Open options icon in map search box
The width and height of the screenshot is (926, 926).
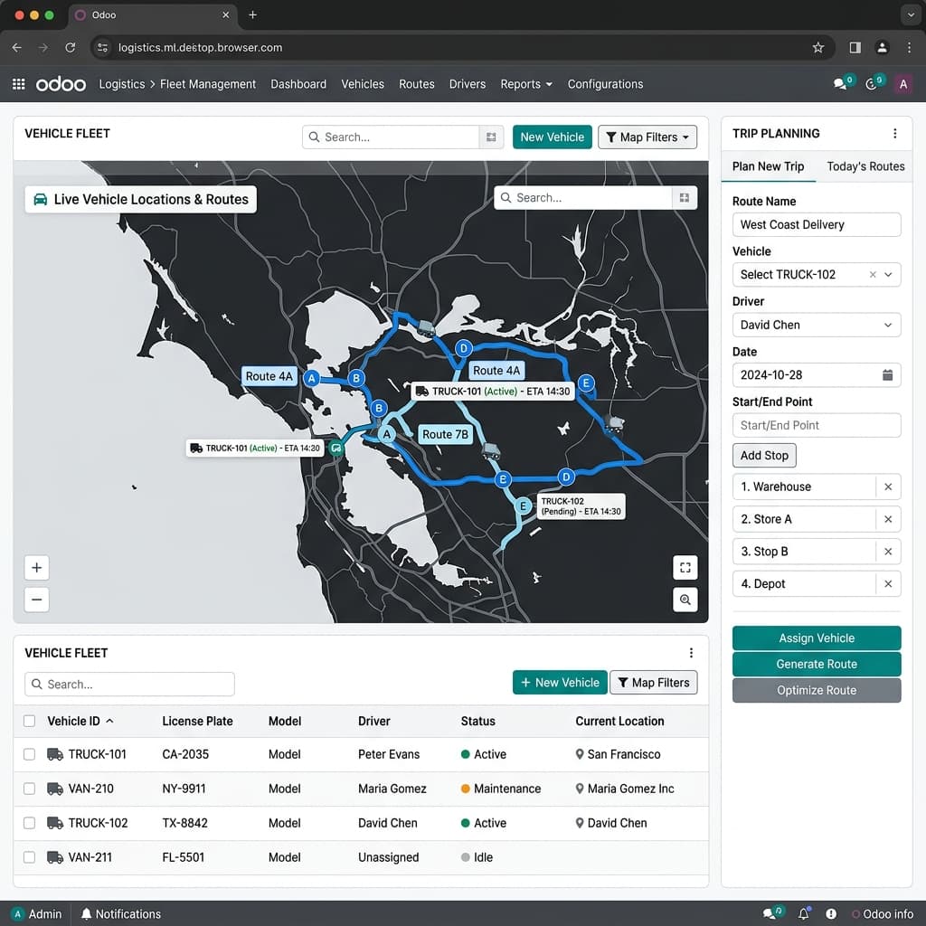click(x=684, y=198)
